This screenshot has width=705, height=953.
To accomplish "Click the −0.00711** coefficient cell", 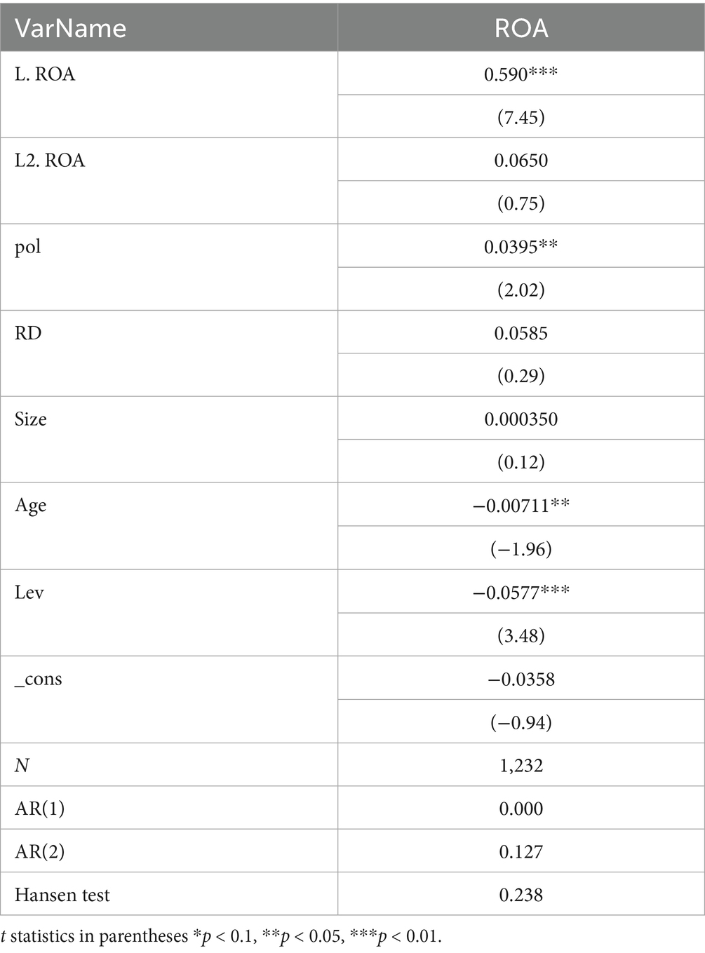I will (x=521, y=506).
